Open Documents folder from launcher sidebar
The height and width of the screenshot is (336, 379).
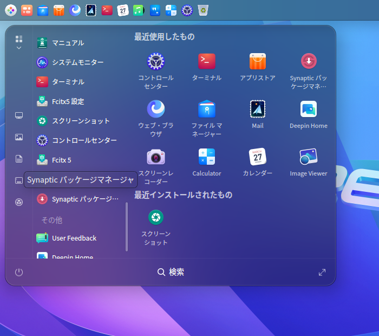point(19,159)
